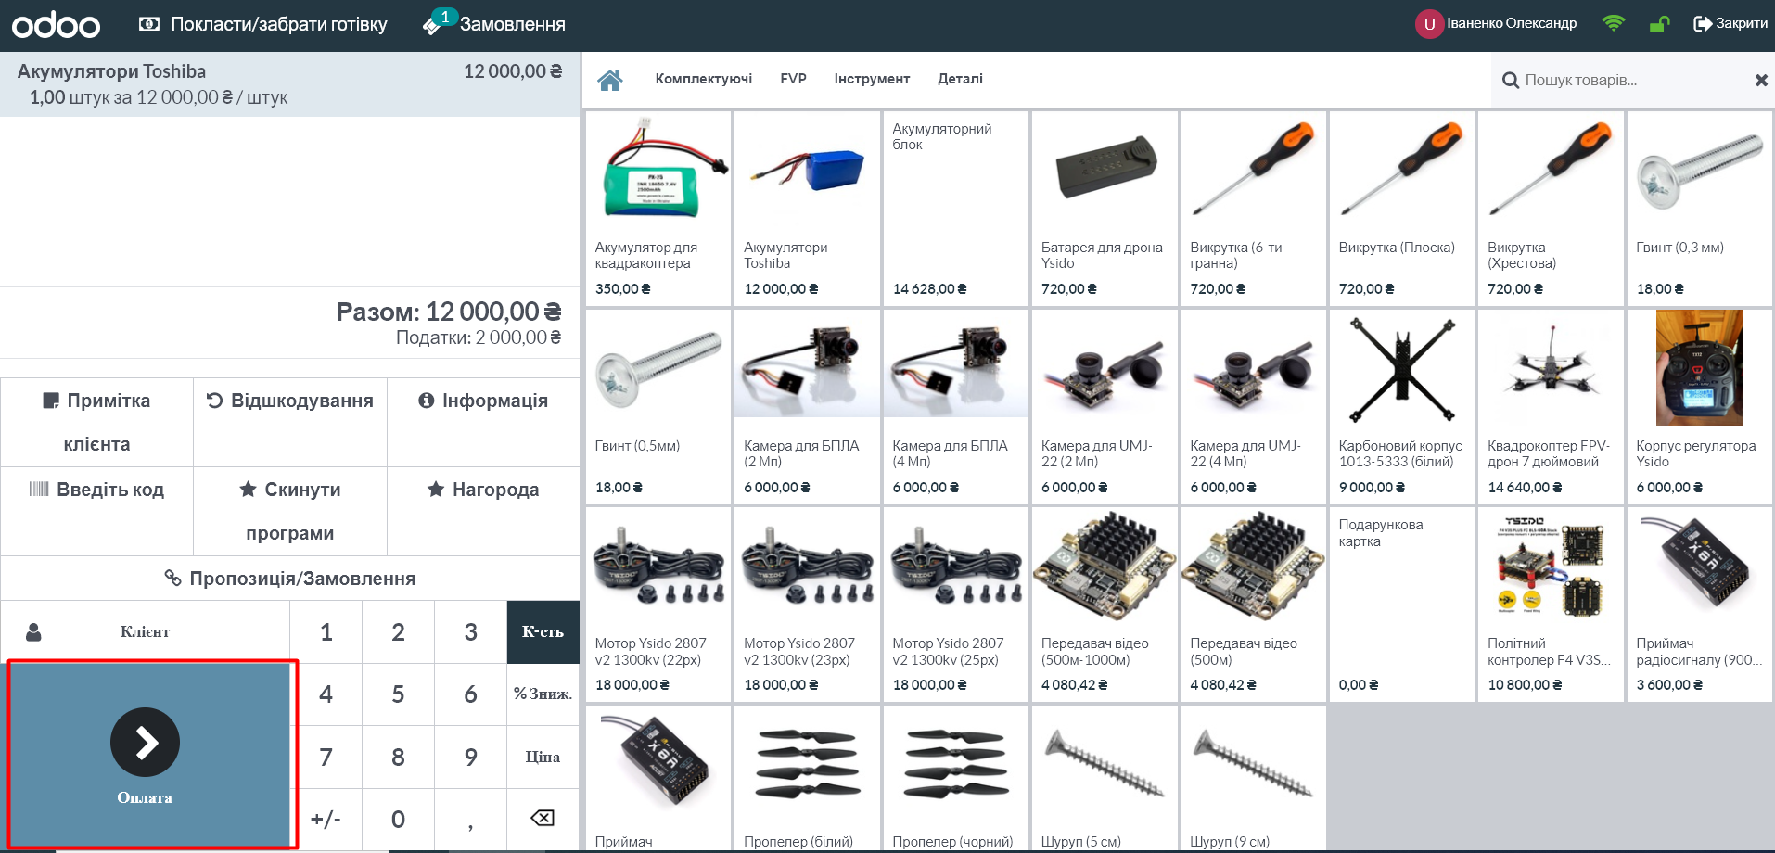This screenshot has width=1775, height=853.
Task: Click the Wi-Fi connection status icon
Action: point(1613,24)
